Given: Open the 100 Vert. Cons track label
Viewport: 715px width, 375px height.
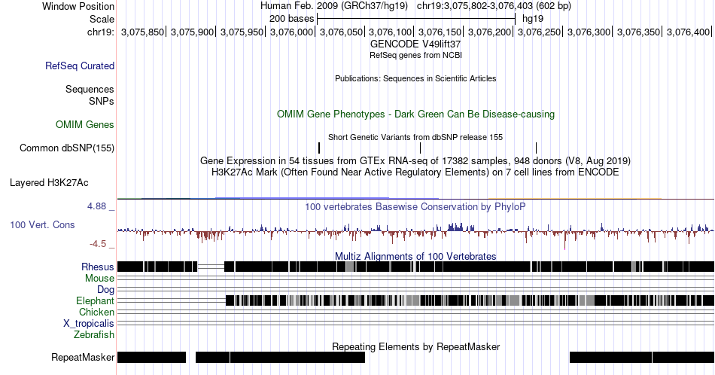Looking at the screenshot, I should [x=42, y=224].
